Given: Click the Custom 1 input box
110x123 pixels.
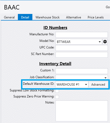Looking at the screenshot, I should [82, 71].
